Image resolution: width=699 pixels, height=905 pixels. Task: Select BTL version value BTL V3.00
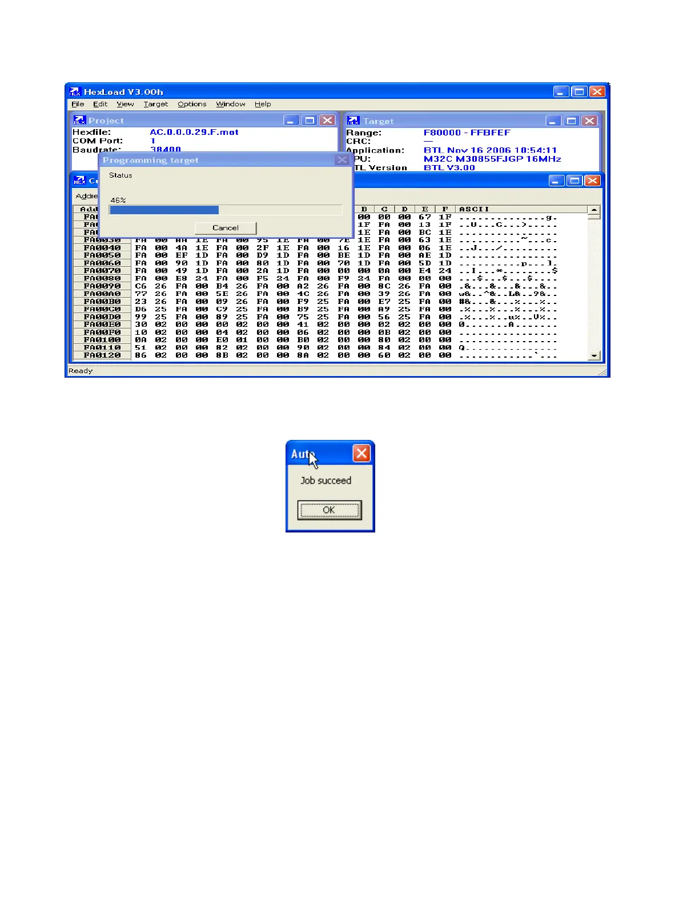tap(449, 167)
